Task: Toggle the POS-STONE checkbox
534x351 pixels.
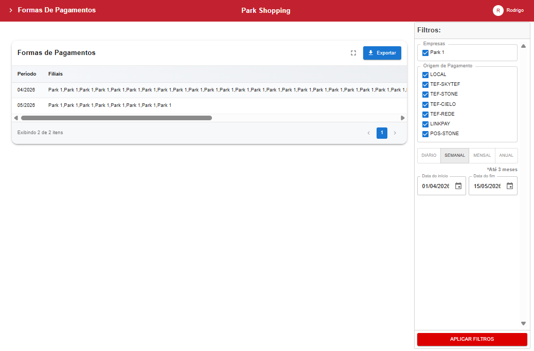Action: pyautogui.click(x=425, y=134)
